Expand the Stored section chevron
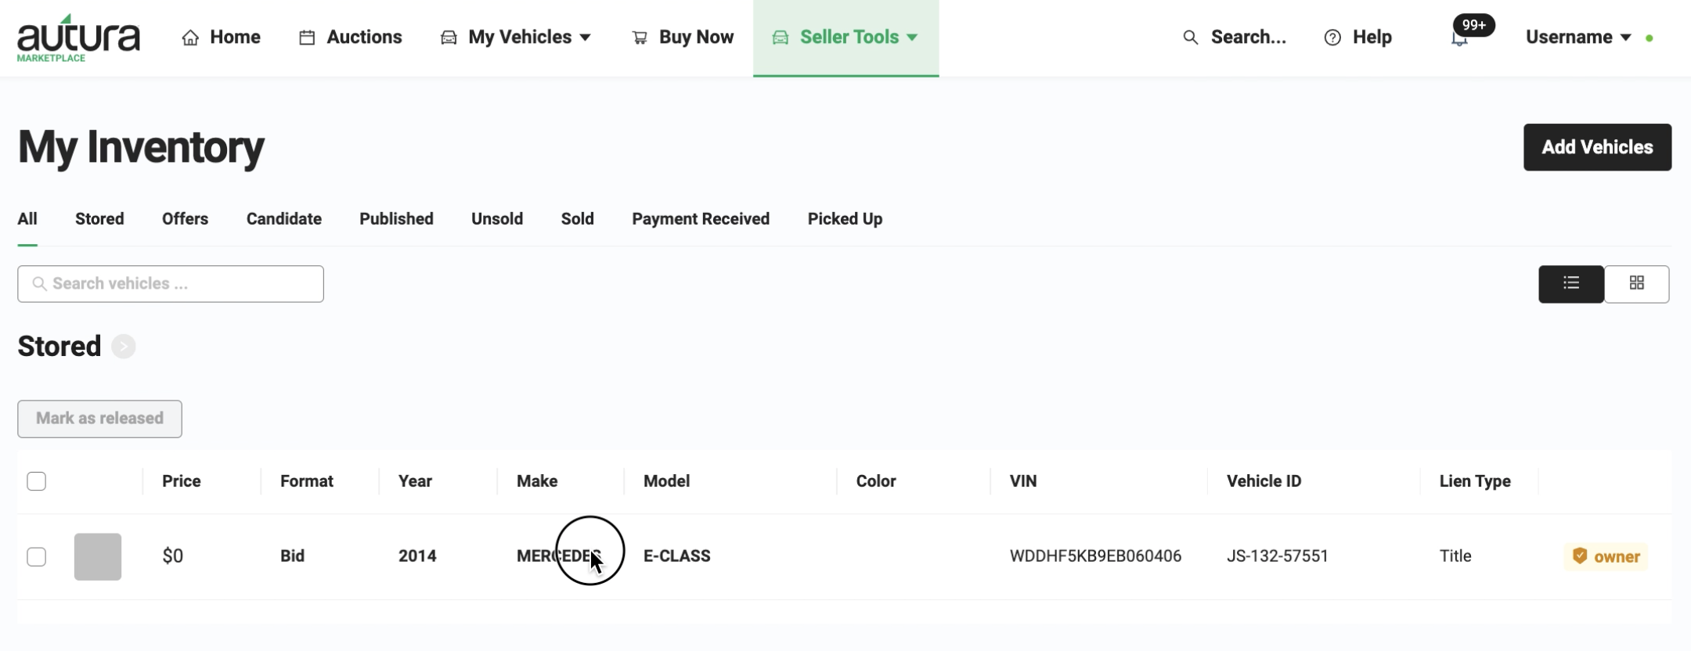Viewport: 1691px width, 651px height. (123, 346)
